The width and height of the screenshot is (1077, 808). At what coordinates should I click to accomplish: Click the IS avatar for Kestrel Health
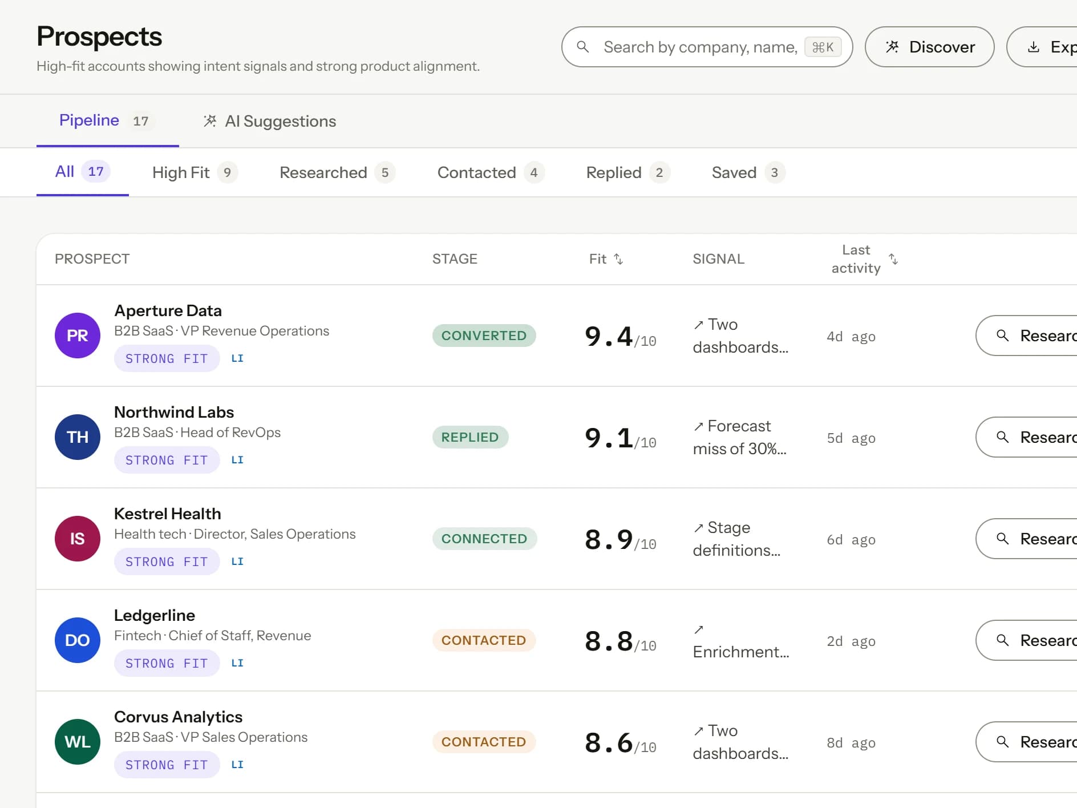(x=78, y=539)
